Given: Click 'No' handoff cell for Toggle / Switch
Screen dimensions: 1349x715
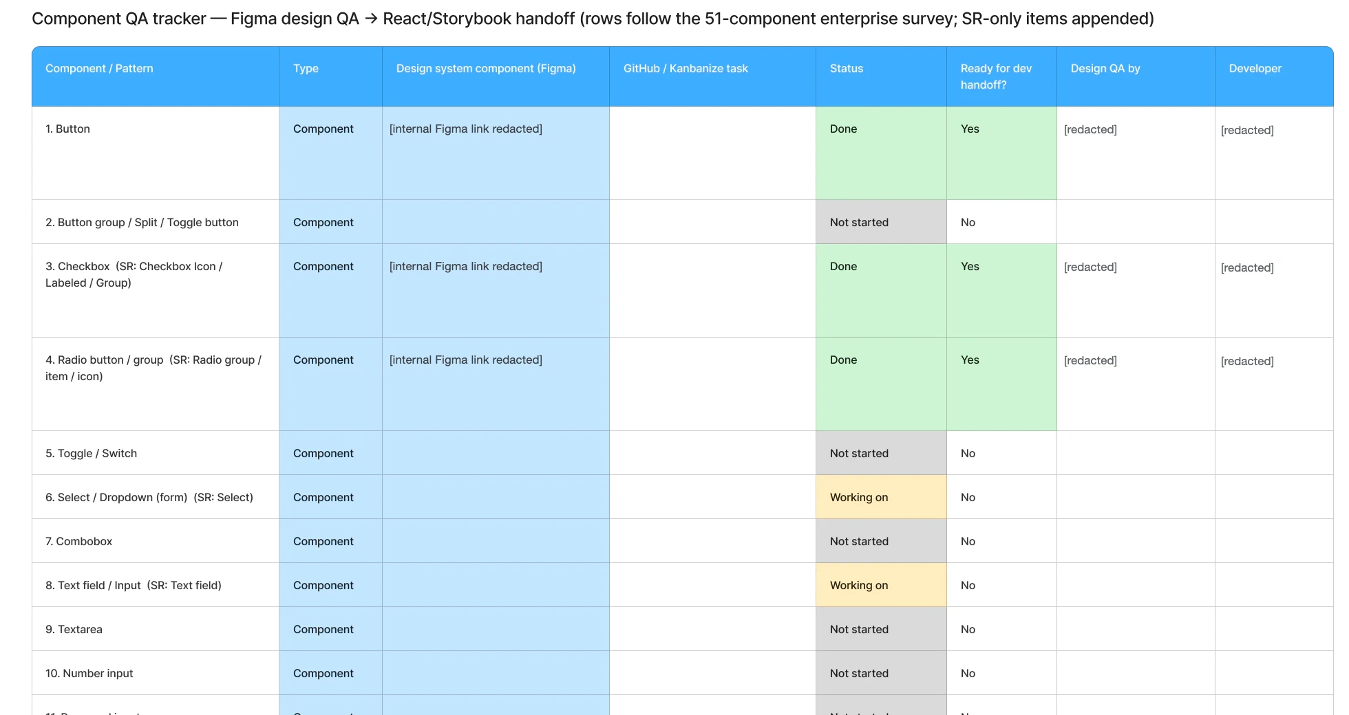Looking at the screenshot, I should (1002, 453).
